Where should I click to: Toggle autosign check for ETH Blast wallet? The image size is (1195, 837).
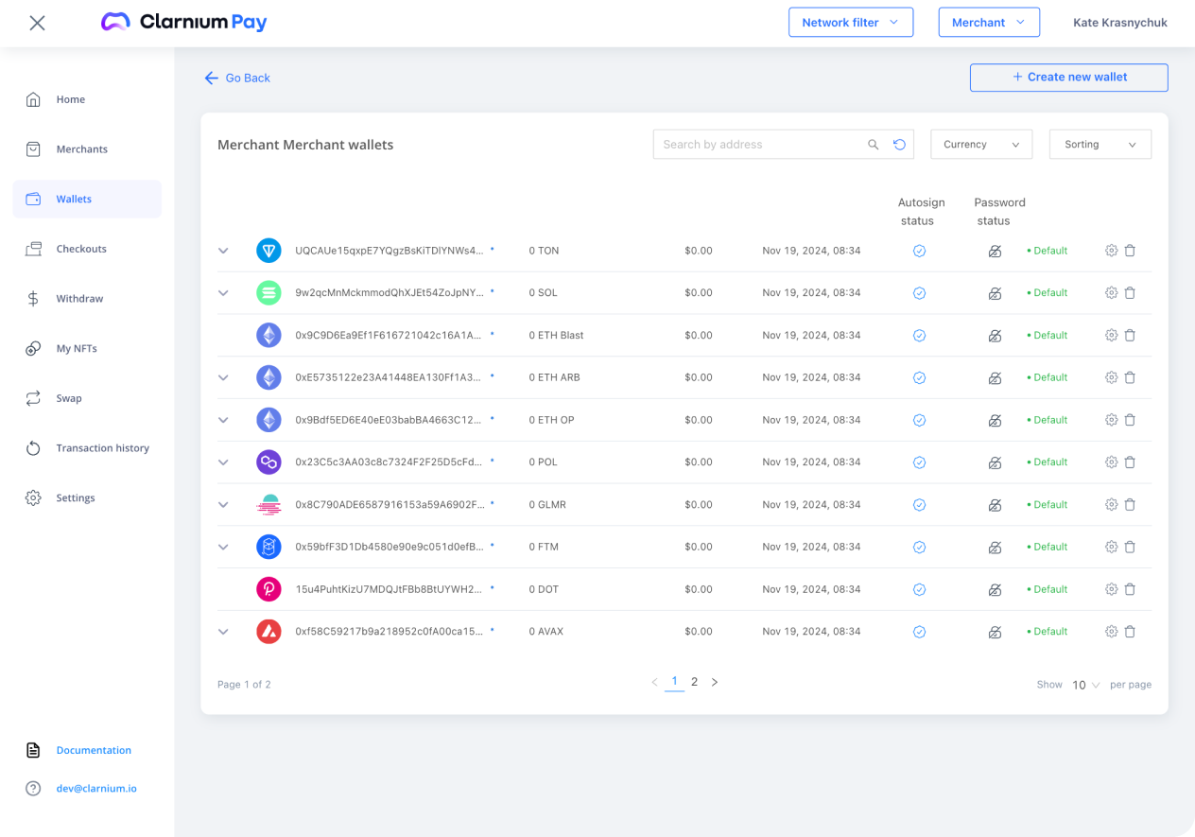(919, 336)
